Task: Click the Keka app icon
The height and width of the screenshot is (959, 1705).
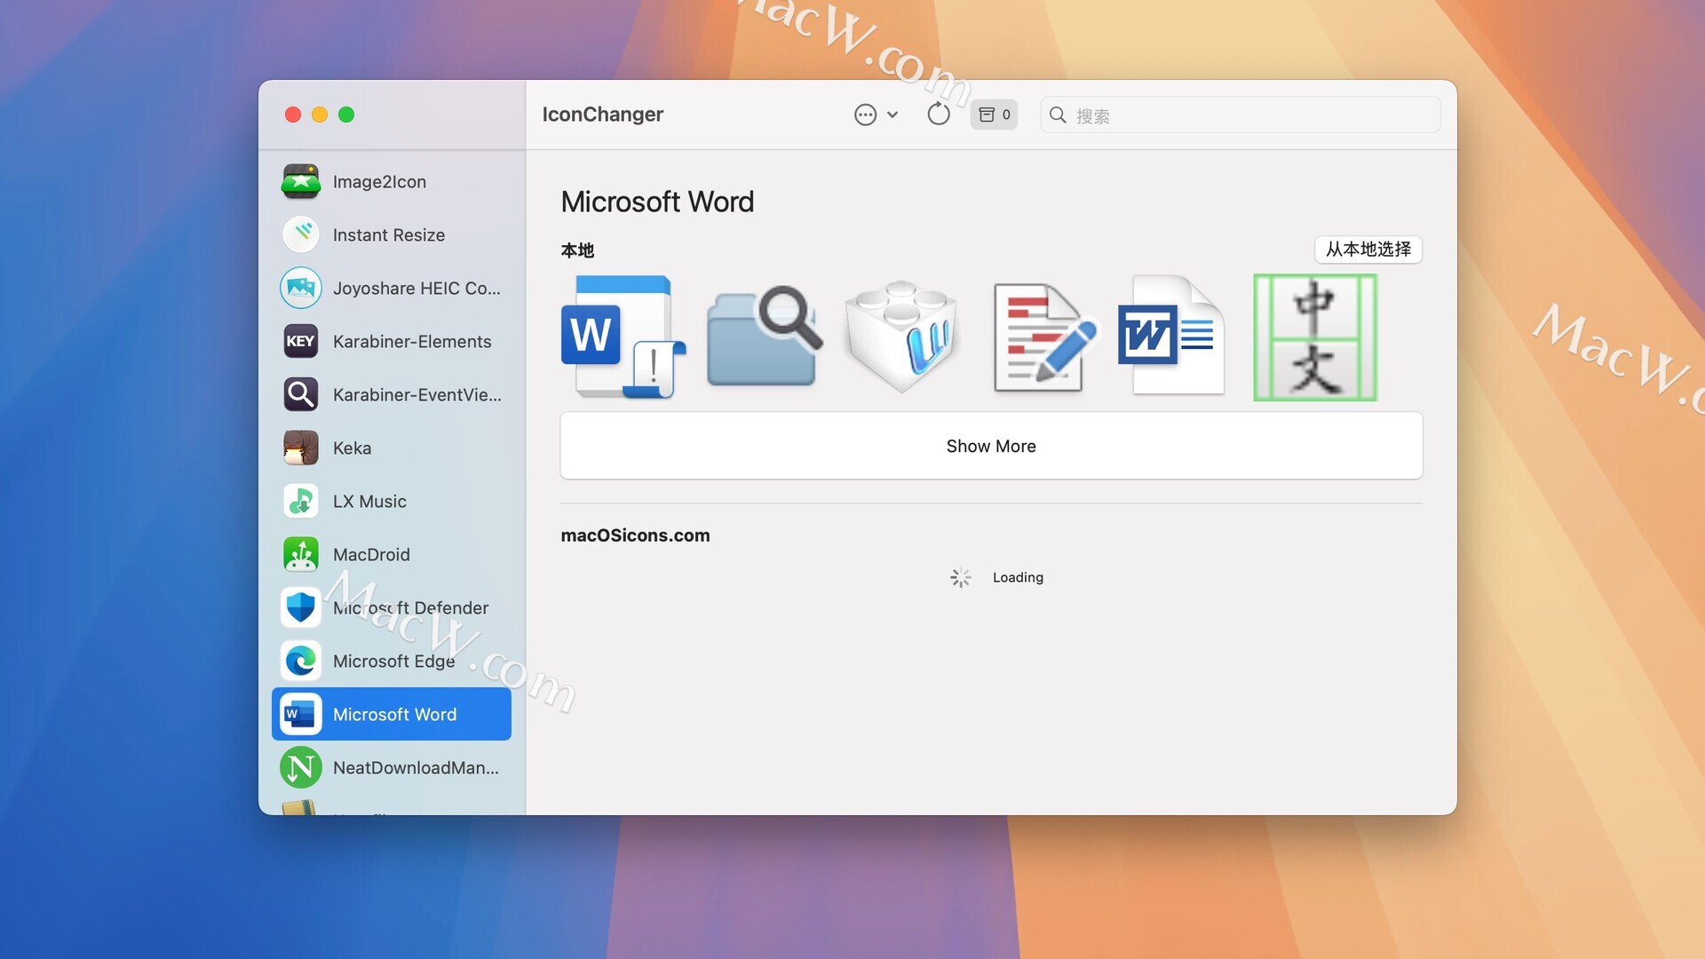Action: 301,448
